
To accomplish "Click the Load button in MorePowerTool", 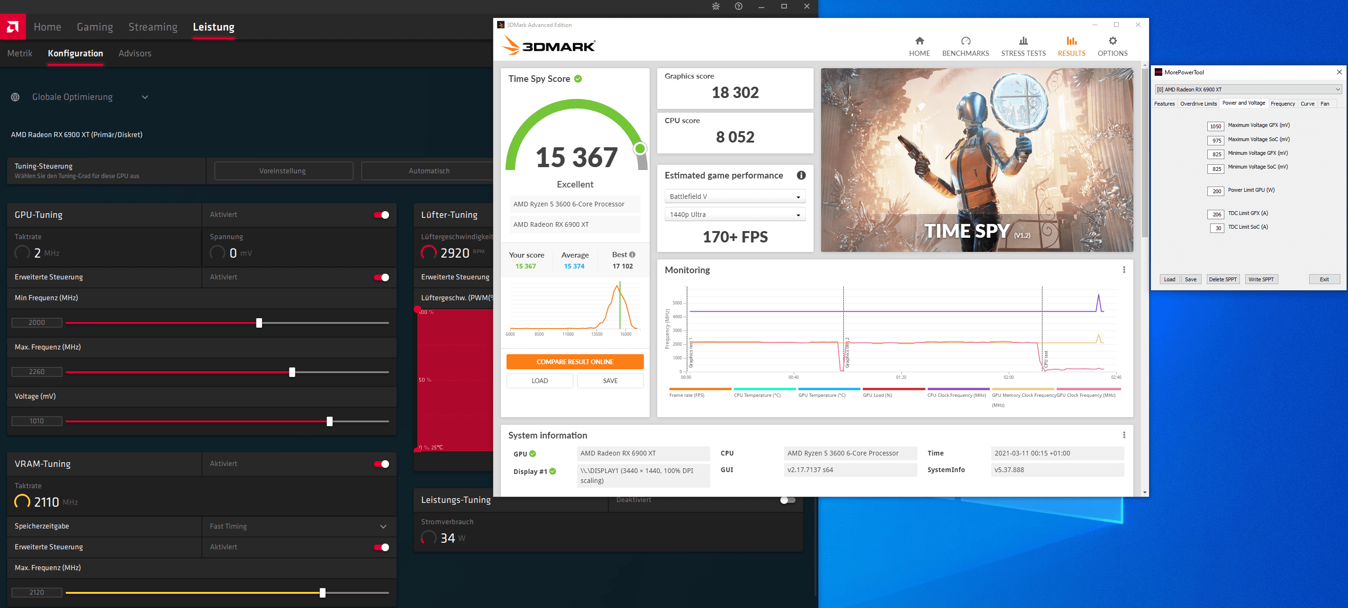I will [x=1169, y=279].
